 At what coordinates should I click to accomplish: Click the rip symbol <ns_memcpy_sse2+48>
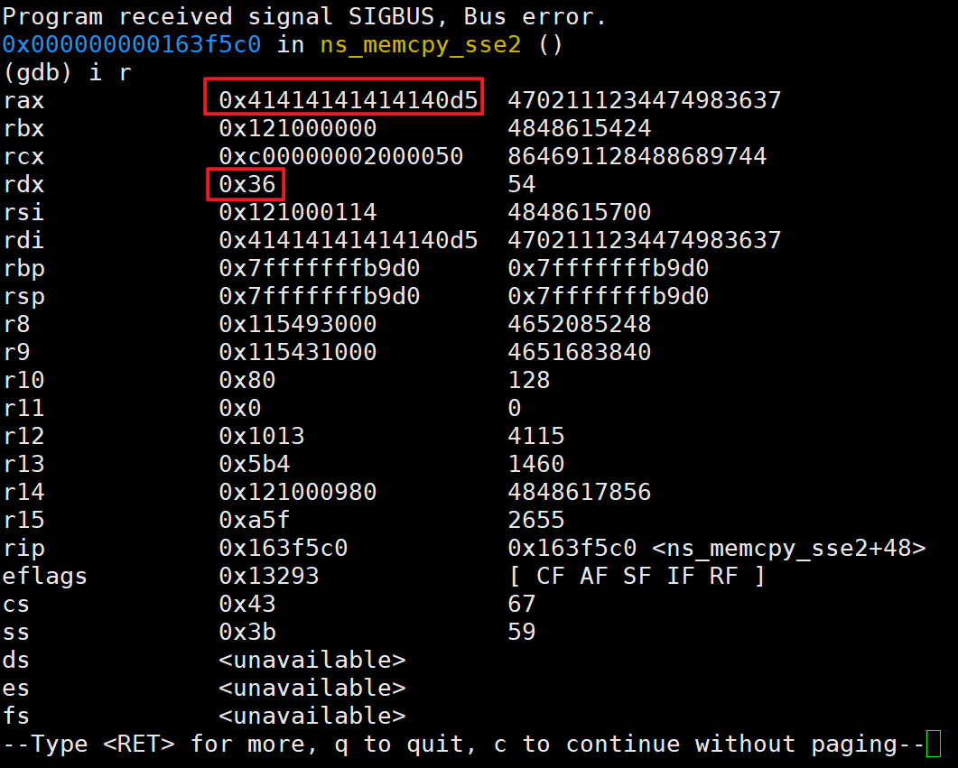789,548
